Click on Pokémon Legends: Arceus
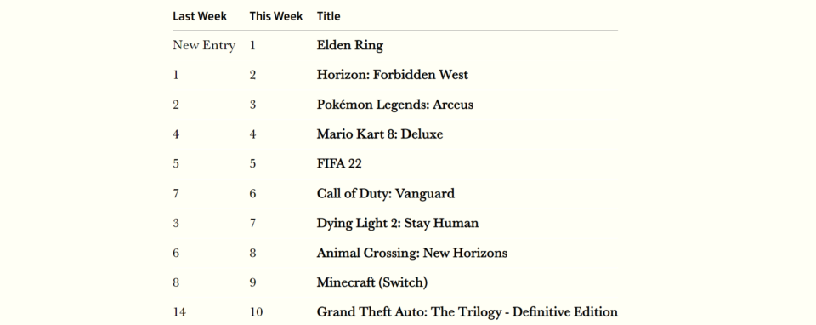The image size is (816, 325). click(x=395, y=105)
